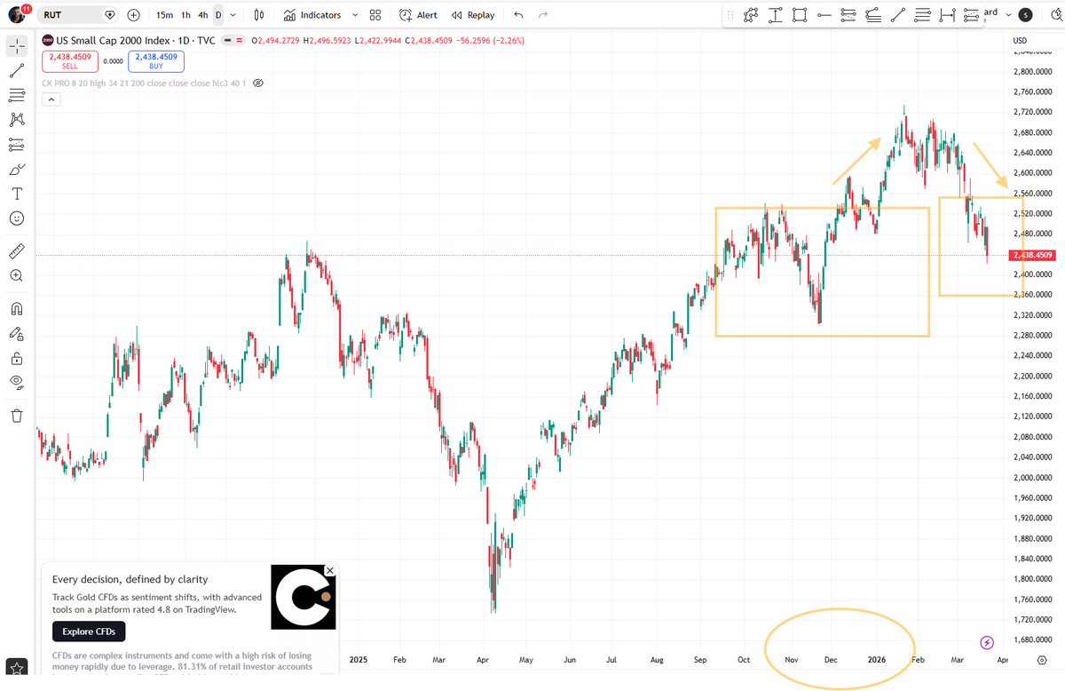Toggle visibility of CK PRO indicator
Screen dimensions: 1065x691
pyautogui.click(x=258, y=83)
